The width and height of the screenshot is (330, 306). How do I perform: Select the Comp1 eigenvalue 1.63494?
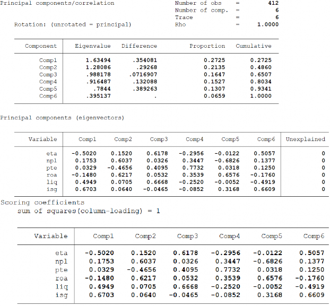[x=97, y=60]
